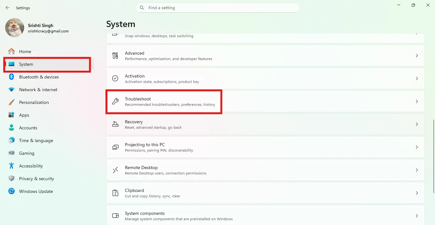
Task: Click the back arrow at top left
Action: [7, 7]
